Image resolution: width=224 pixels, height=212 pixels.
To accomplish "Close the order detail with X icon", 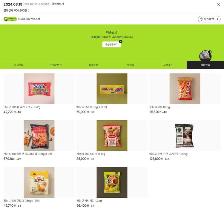I will point(218,4).
